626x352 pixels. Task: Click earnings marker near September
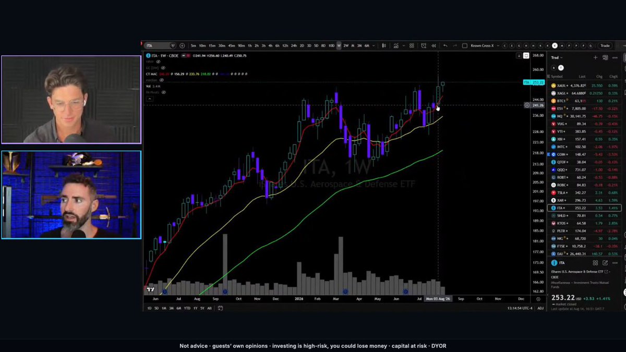coord(225,292)
